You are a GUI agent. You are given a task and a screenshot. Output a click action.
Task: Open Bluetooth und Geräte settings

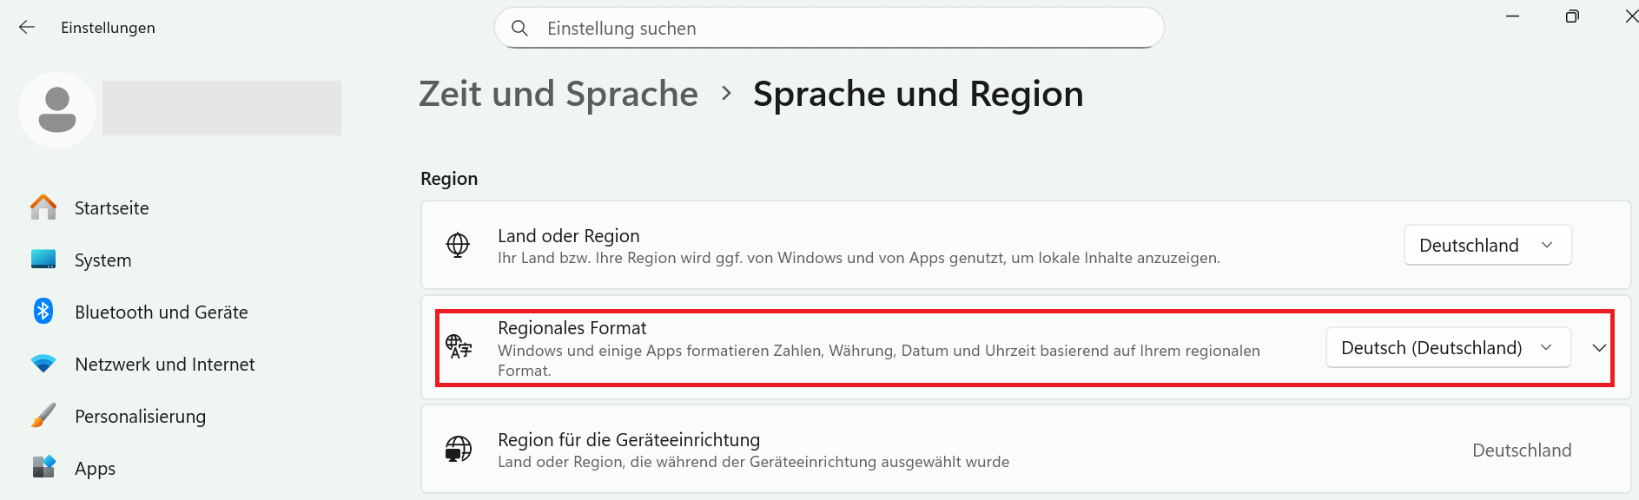point(162,312)
